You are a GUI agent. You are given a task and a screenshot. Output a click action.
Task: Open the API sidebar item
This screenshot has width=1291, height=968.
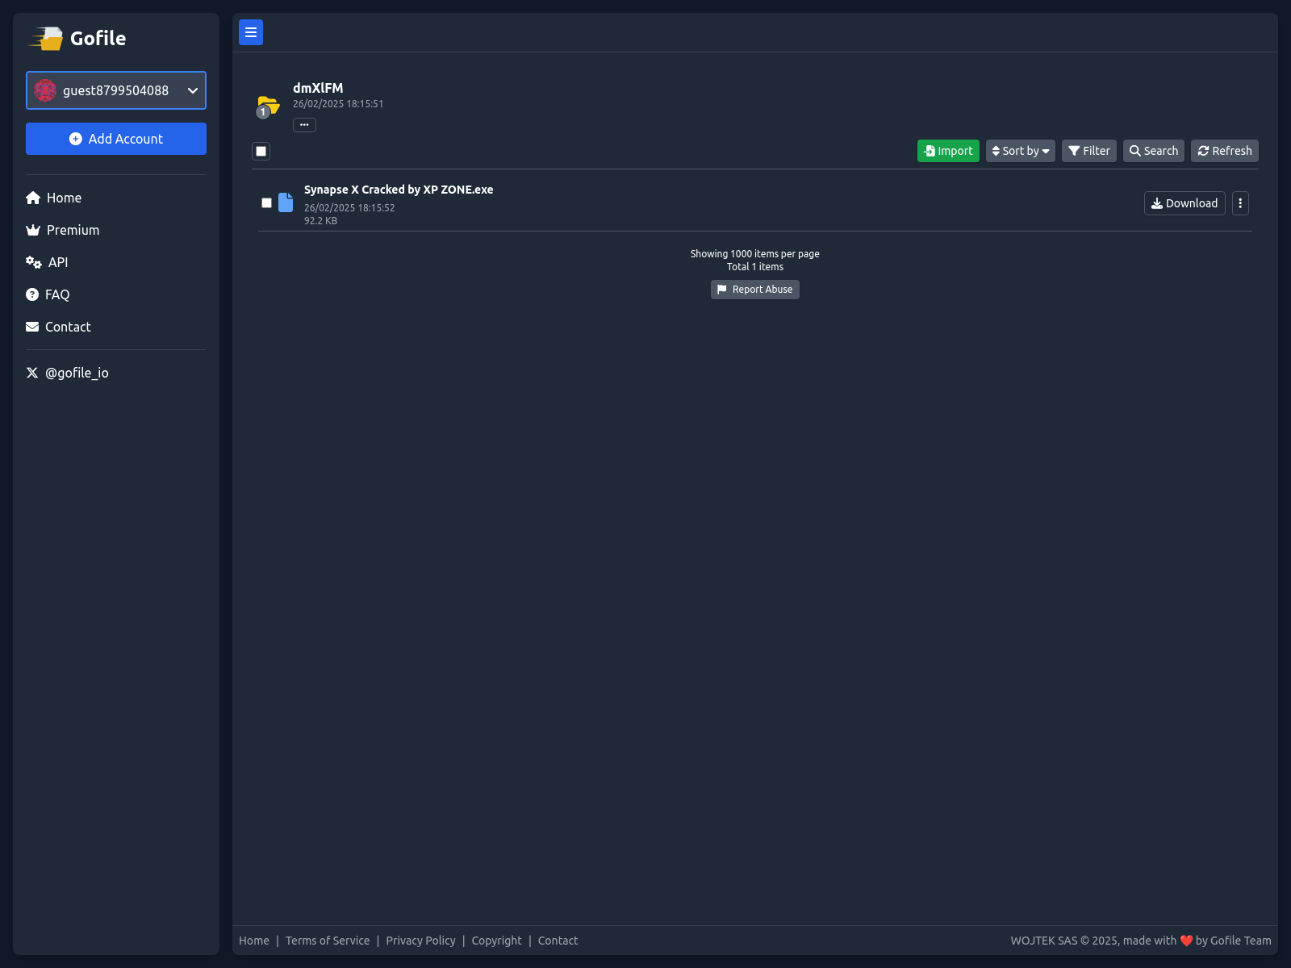(x=47, y=262)
